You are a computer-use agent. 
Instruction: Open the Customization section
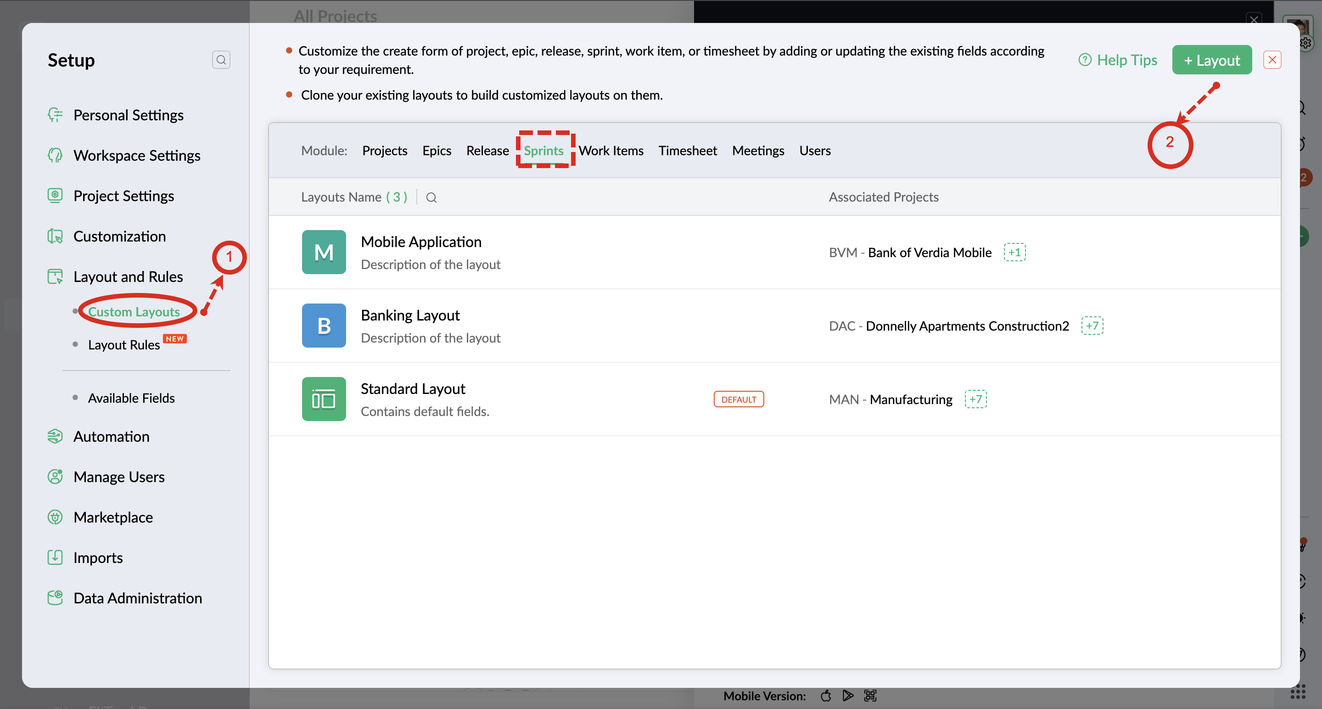pos(119,236)
